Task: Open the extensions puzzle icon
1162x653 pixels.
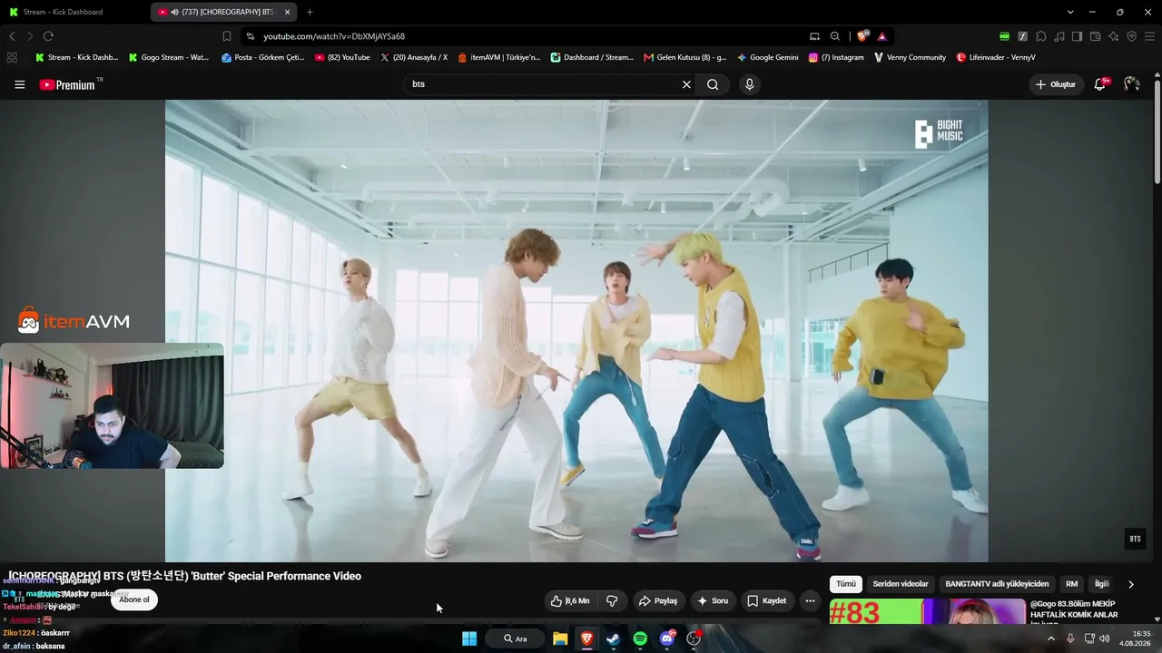Action: pyautogui.click(x=1040, y=36)
